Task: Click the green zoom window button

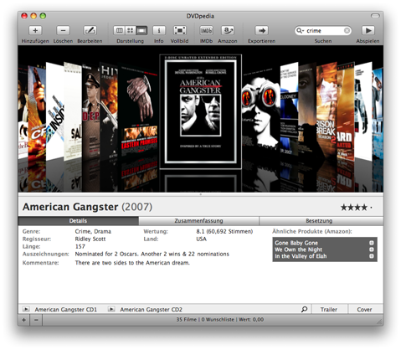Action: (x=43, y=16)
